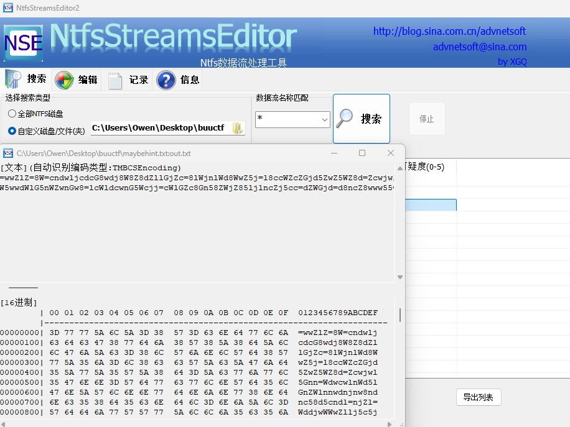570x427 pixels.
Task: Click hex row 00000300
Action: [189, 362]
